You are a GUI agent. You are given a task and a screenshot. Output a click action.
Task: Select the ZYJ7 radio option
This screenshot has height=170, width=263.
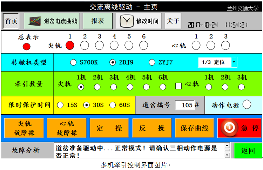tap(152, 62)
